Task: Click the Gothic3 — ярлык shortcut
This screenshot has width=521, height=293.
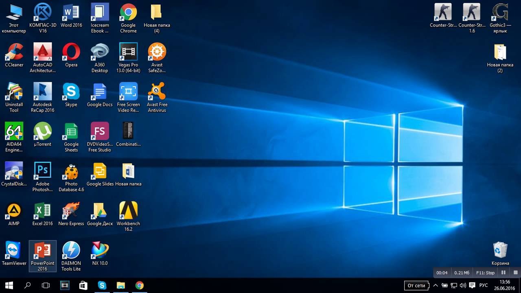Action: pyautogui.click(x=500, y=18)
